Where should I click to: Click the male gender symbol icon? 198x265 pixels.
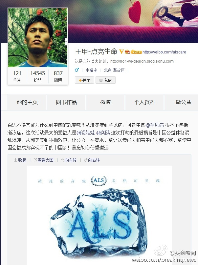point(77,70)
